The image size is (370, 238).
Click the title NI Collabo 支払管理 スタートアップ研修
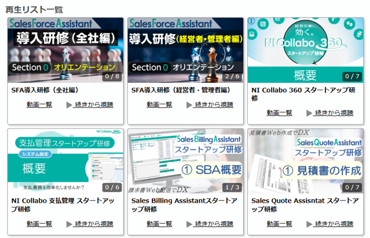pos(63,205)
